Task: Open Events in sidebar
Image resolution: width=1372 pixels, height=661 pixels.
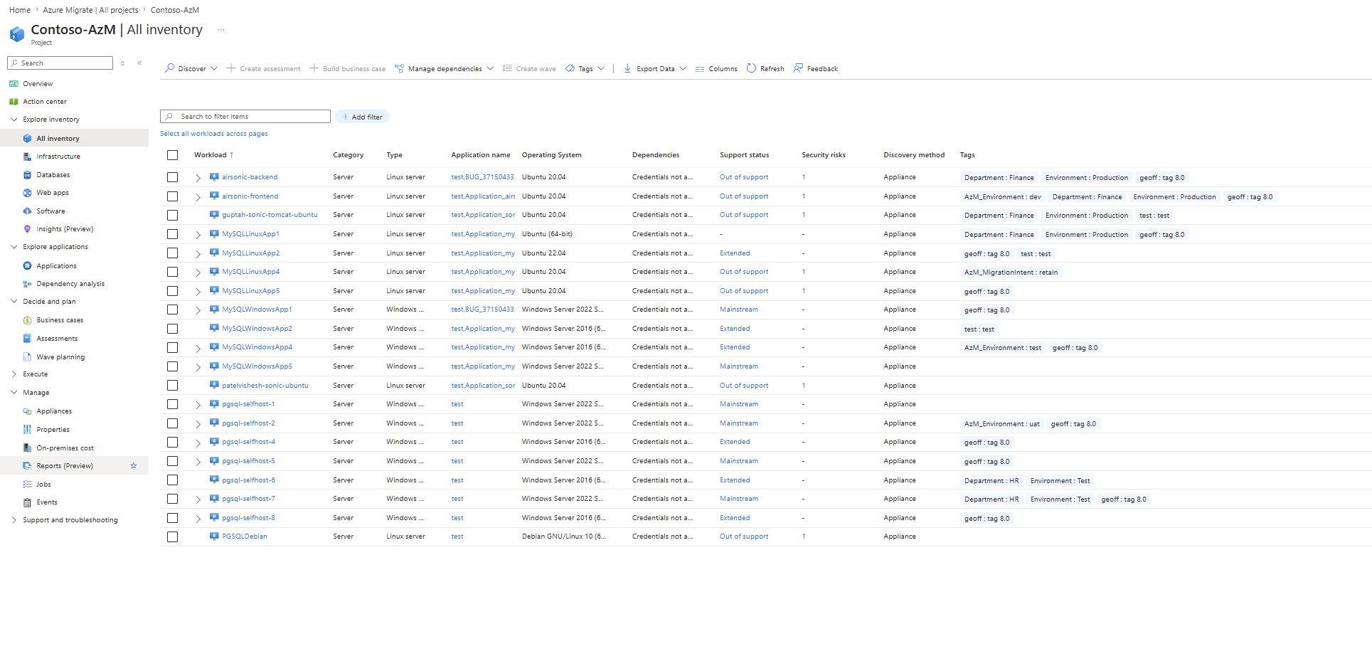Action: point(47,502)
